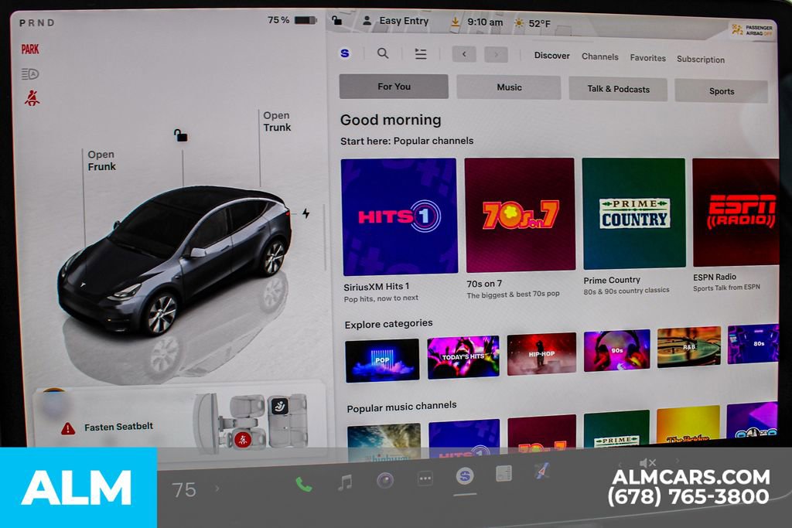Select the Talk & Podcasts filter

(x=619, y=89)
